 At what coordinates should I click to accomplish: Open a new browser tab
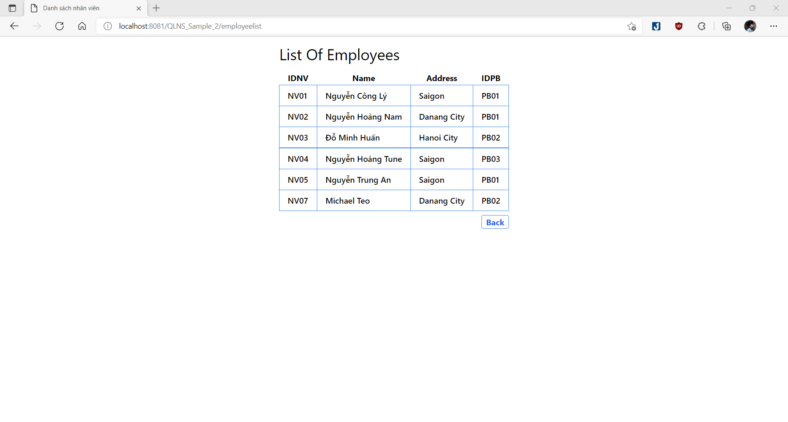pos(156,8)
